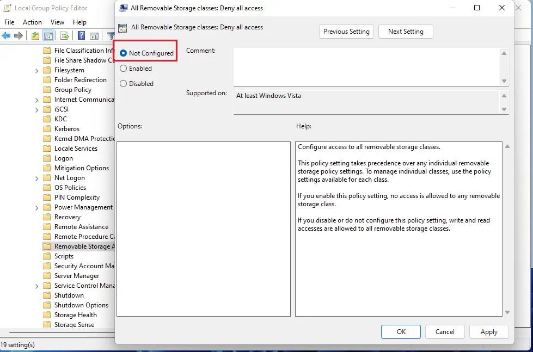Click the folder icon beside Recovery
This screenshot has width=533, height=352.
[47, 217]
